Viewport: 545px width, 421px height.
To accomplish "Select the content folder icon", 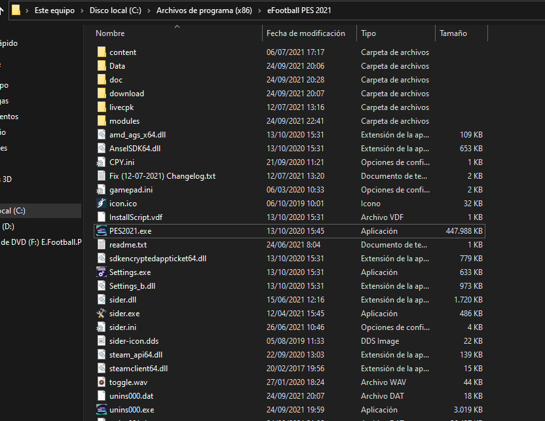I will [x=102, y=52].
